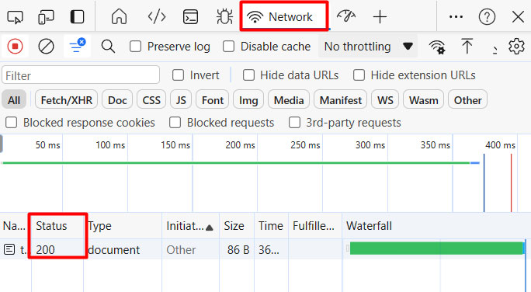This screenshot has width=531, height=292.
Task: Click the Waterfall column header
Action: point(436,226)
